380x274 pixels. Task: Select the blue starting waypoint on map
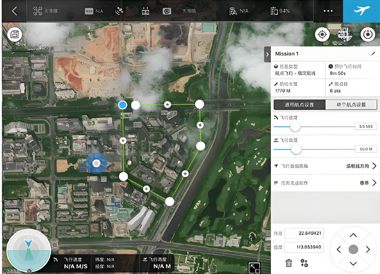point(123,105)
